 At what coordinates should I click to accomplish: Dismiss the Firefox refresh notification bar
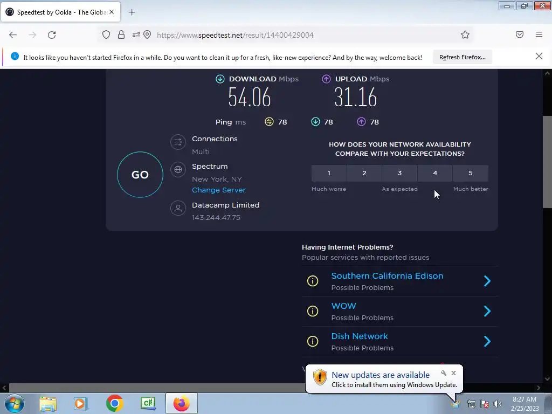pyautogui.click(x=539, y=56)
